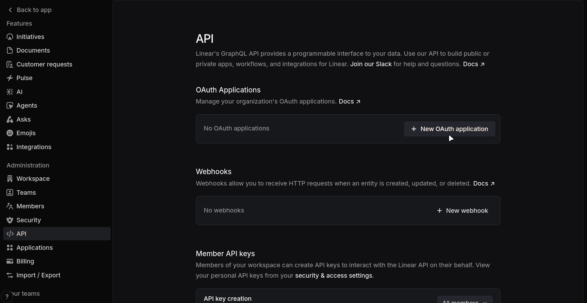This screenshot has height=303, width=587.
Task: Open Applications administration page
Action: point(57,248)
